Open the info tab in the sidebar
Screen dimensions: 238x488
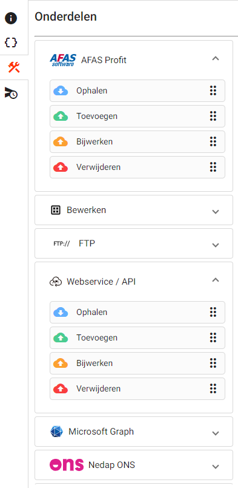click(11, 18)
